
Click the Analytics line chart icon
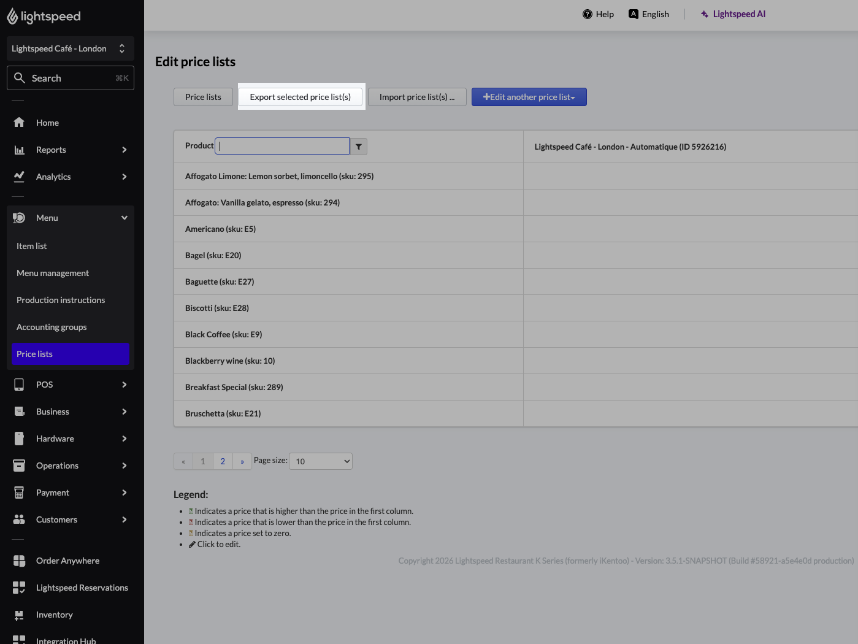[19, 177]
